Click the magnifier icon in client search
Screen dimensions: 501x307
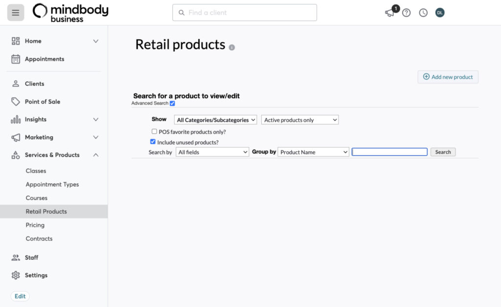click(182, 13)
